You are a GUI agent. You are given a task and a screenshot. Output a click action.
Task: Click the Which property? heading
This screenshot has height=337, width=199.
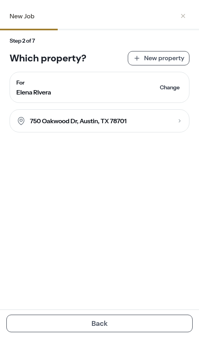point(48,58)
